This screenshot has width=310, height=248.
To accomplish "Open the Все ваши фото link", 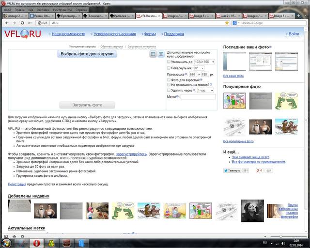I will [233, 76].
